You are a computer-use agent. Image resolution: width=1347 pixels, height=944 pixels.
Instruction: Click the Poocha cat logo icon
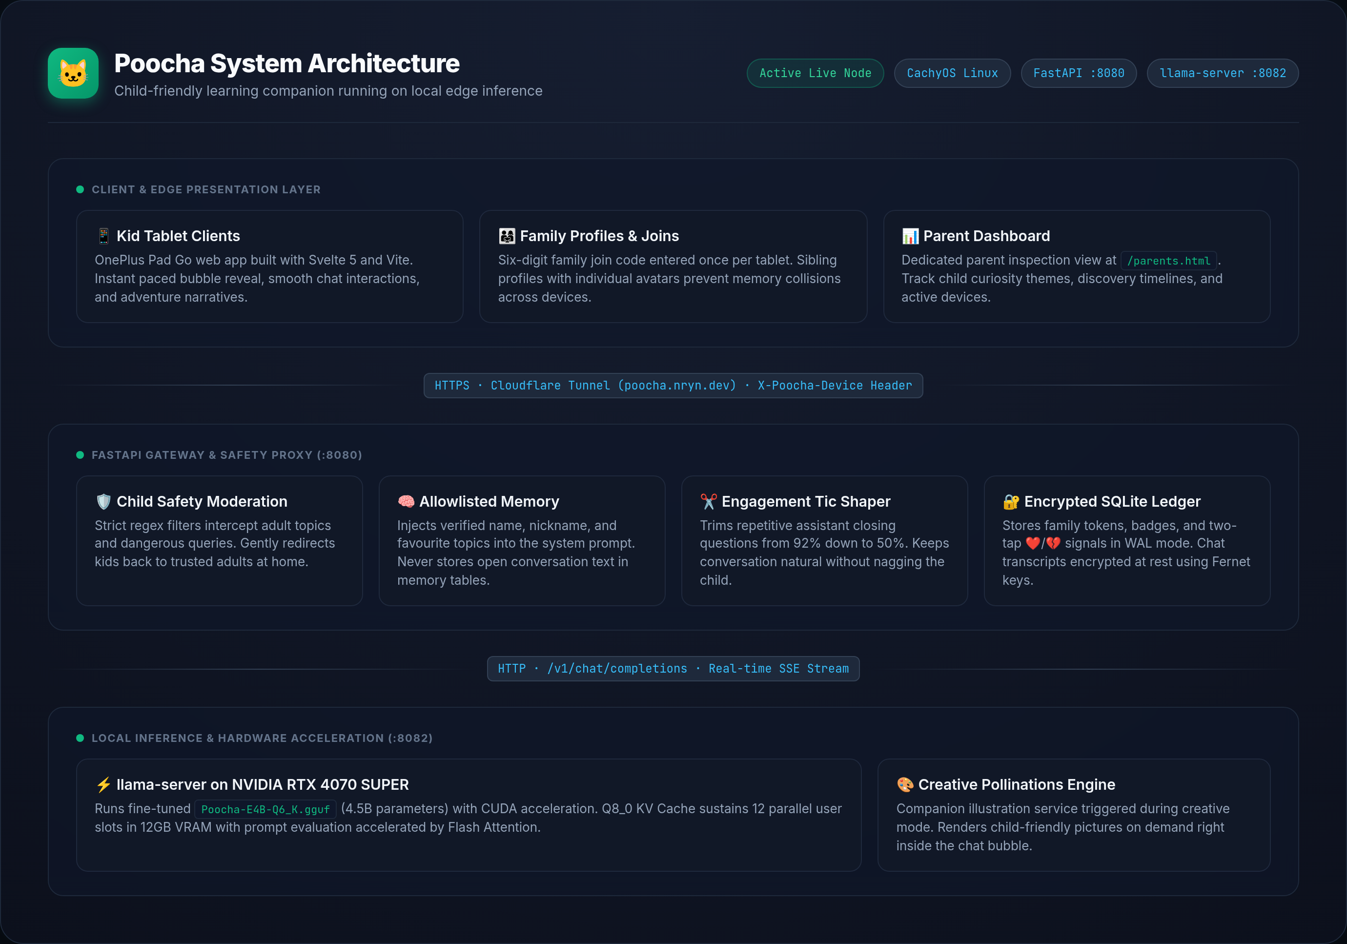pos(73,73)
